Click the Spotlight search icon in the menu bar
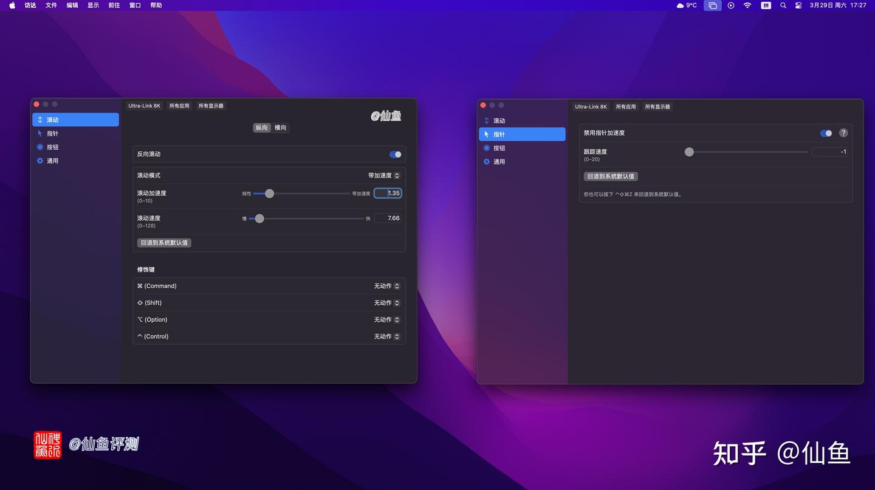 click(783, 5)
